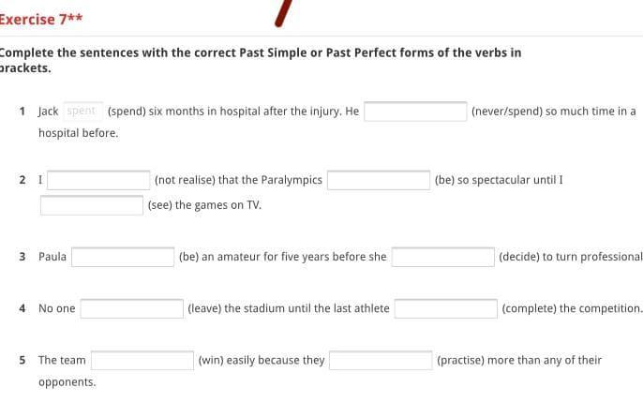Focus the (not realise) answer box

99,180
